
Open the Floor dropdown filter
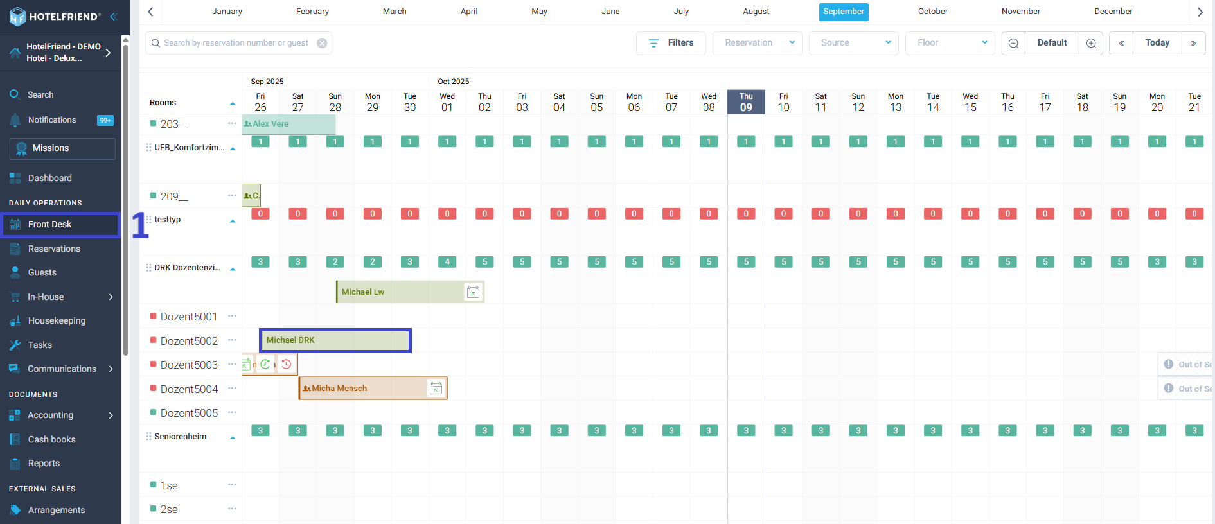[950, 43]
